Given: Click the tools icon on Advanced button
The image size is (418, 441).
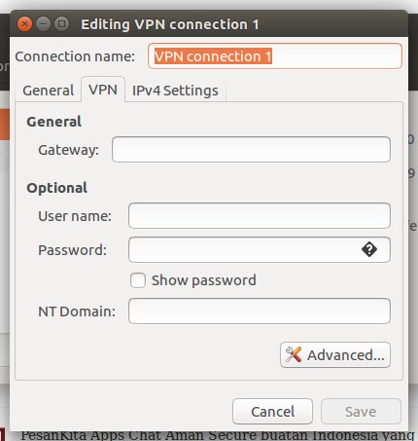Looking at the screenshot, I should tap(294, 354).
